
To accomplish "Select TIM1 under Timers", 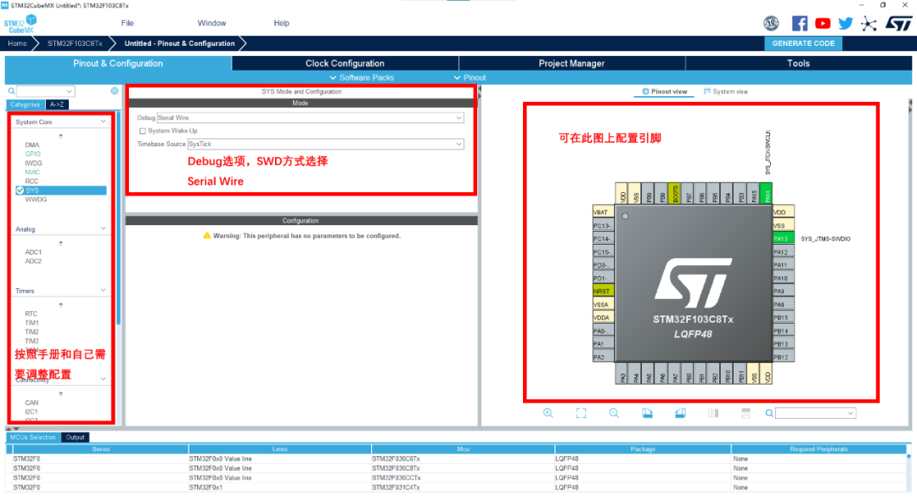I will coord(31,323).
